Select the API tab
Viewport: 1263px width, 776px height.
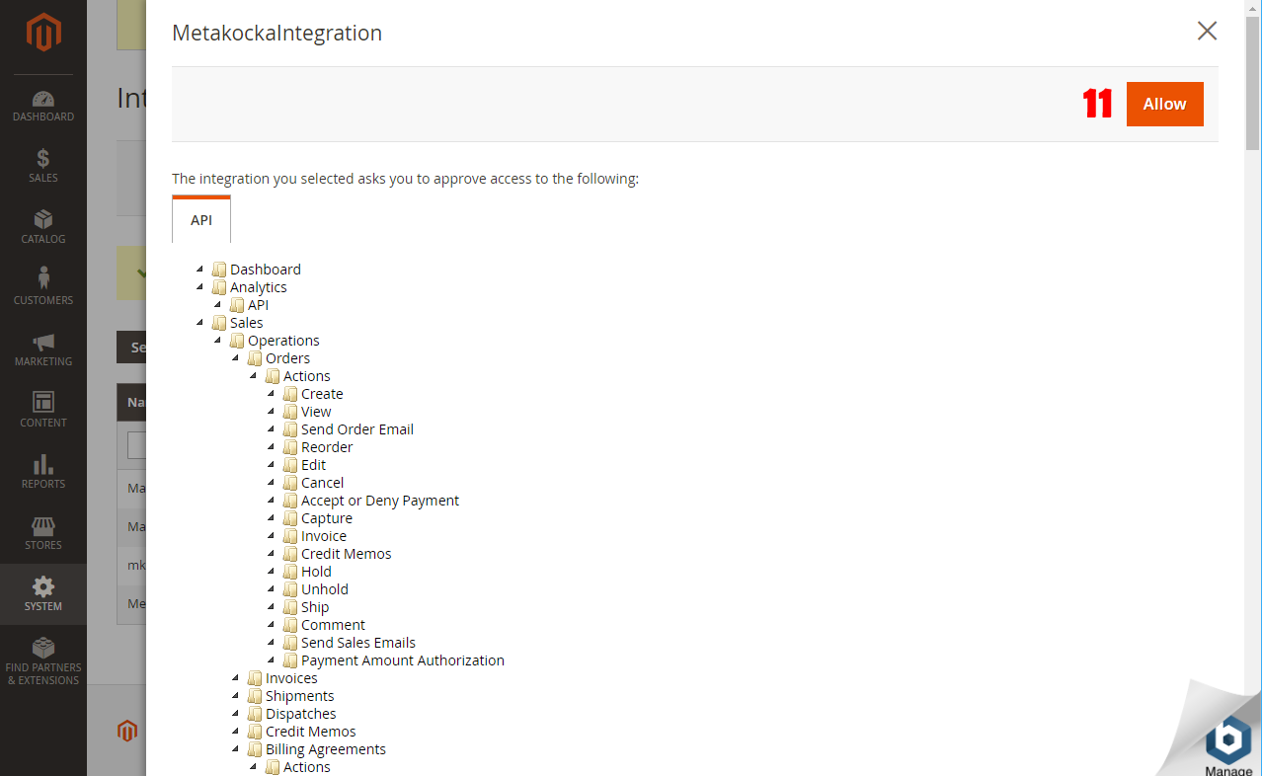201,220
